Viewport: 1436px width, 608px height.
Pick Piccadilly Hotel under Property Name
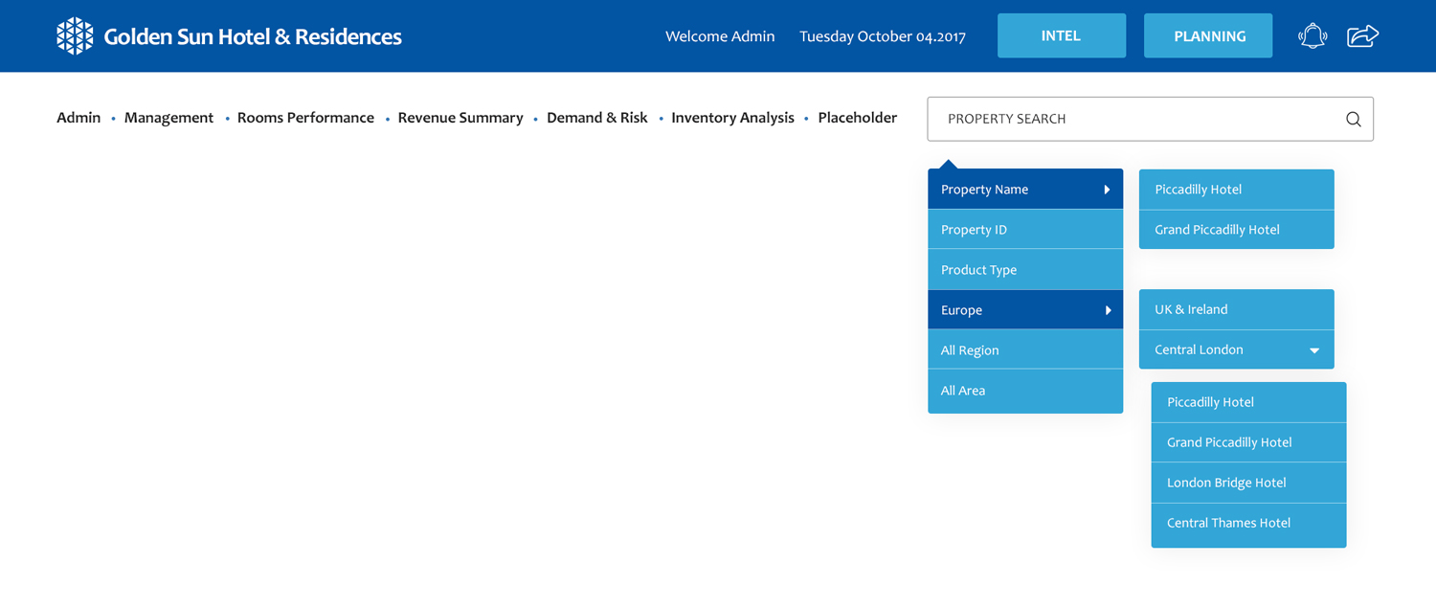(1236, 190)
